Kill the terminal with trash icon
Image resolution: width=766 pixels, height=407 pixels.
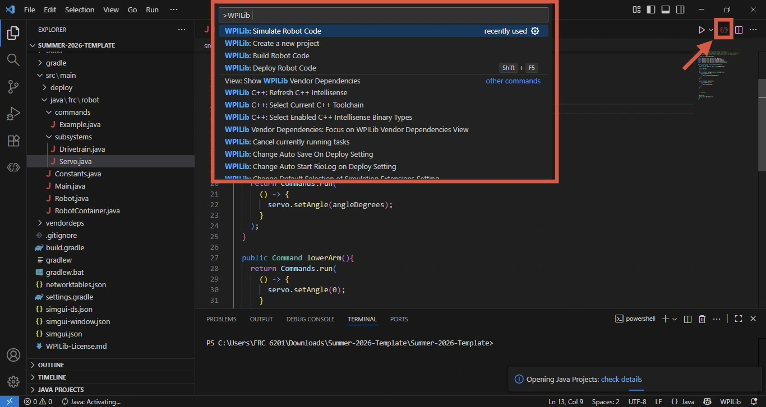[x=702, y=319]
